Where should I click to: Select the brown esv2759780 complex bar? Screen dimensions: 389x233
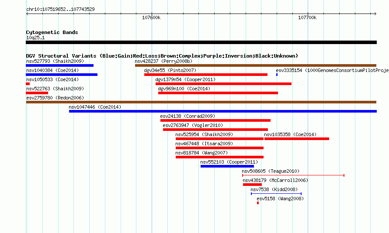pos(201,102)
